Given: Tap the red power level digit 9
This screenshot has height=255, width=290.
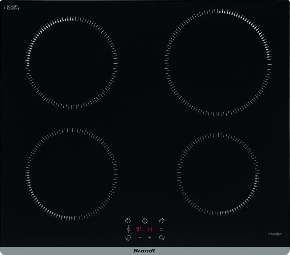Looking at the screenshot, I should pos(138,229).
